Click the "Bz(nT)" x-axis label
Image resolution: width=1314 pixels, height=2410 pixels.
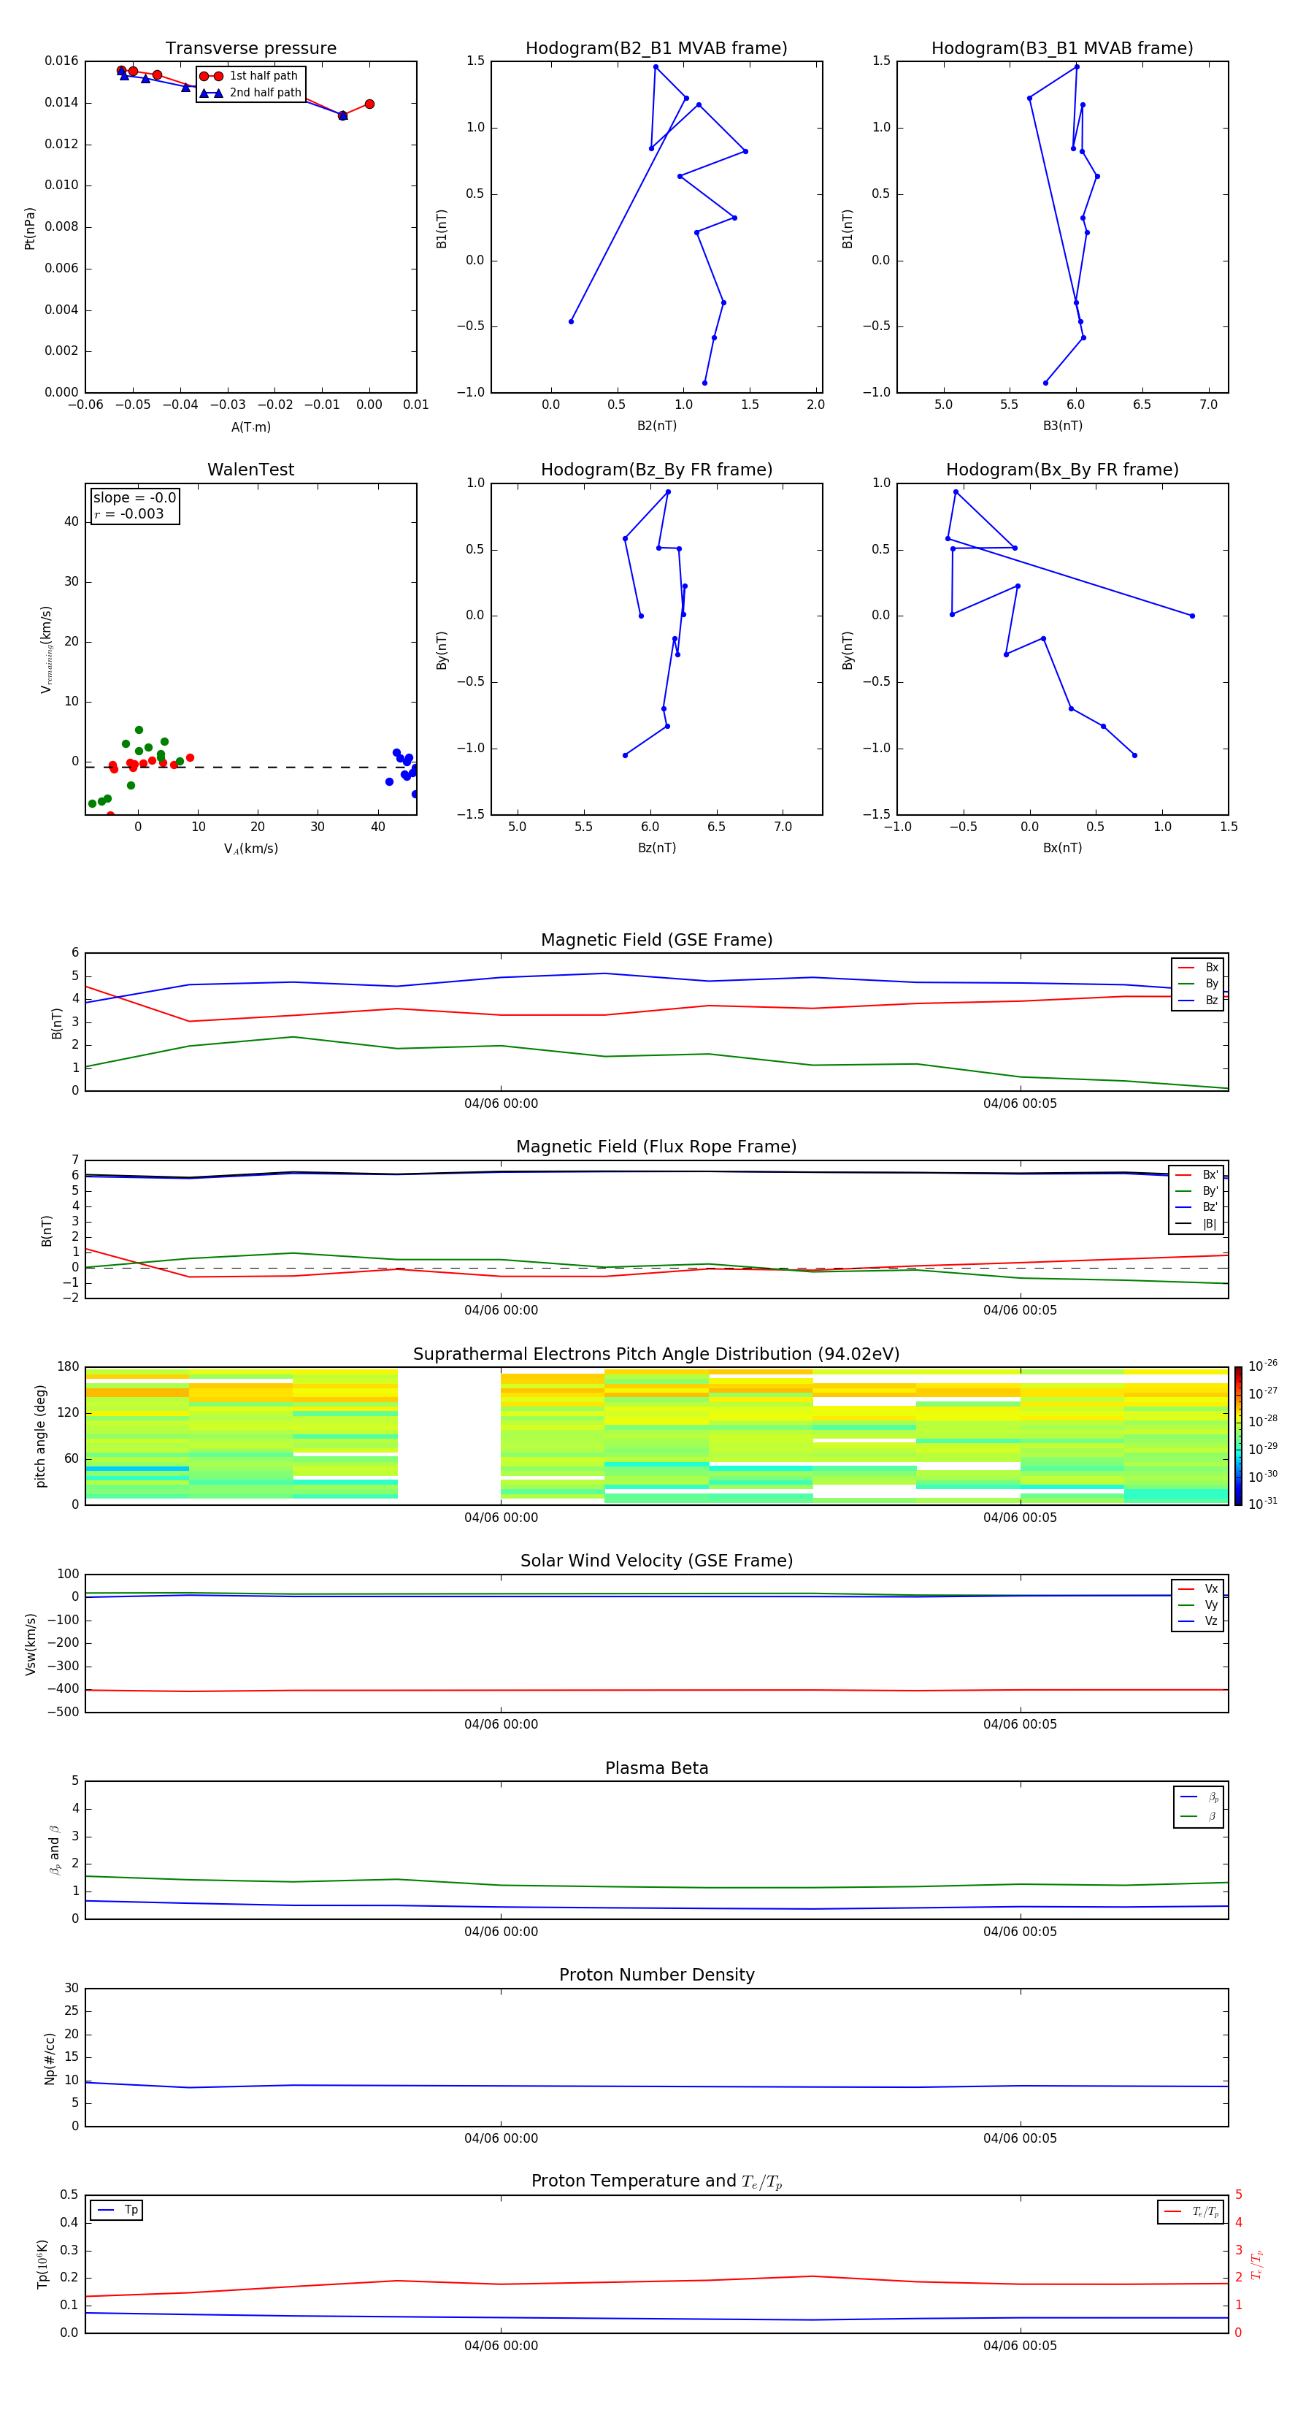[656, 848]
